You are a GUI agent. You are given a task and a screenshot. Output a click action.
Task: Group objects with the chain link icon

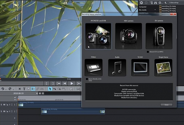tap(38, 89)
